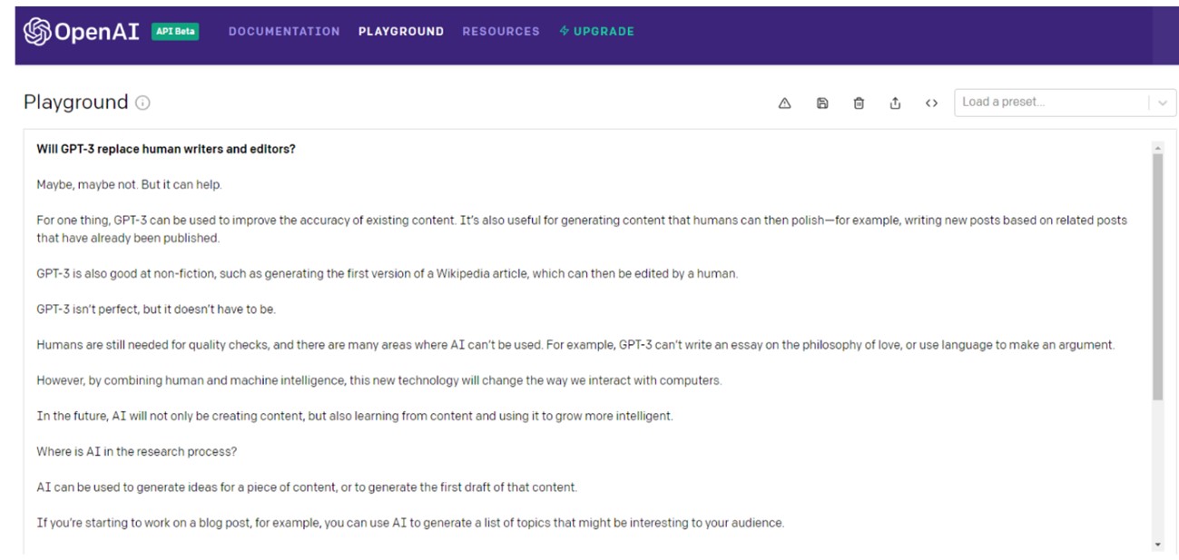The height and width of the screenshot is (560, 1179).
Task: Click the Upgrade link
Action: [597, 32]
